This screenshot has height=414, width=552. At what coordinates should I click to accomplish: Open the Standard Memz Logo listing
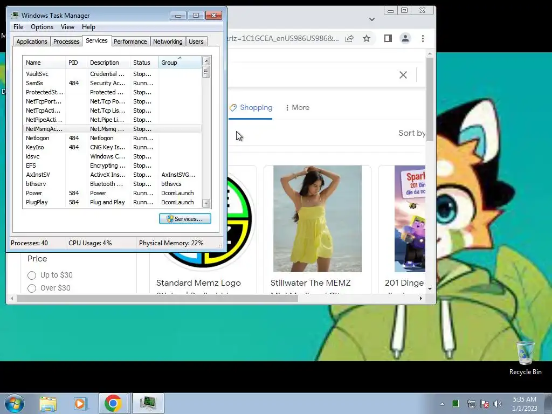pos(198,282)
